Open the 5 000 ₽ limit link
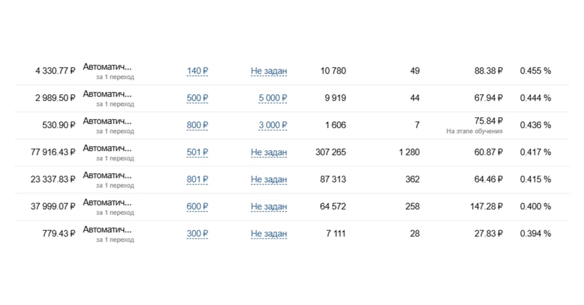 (x=273, y=98)
